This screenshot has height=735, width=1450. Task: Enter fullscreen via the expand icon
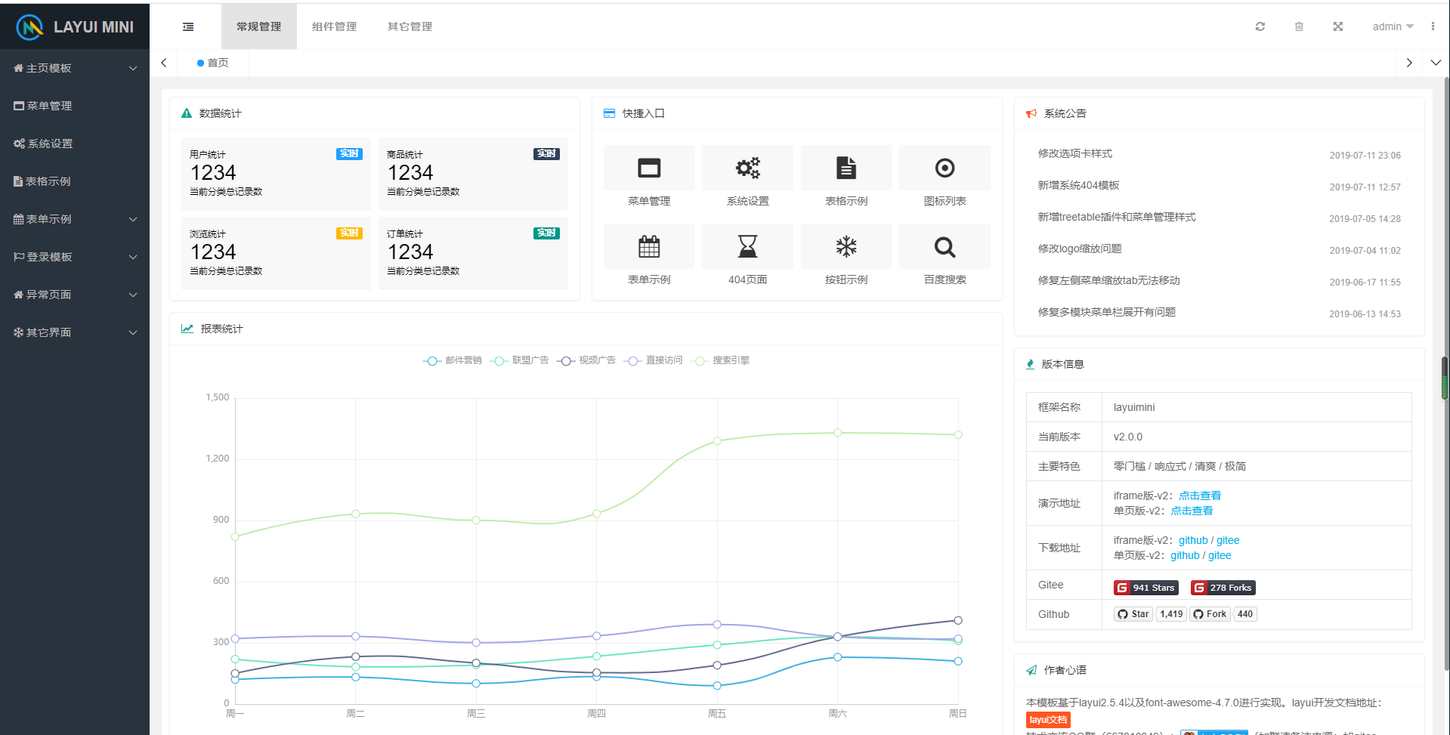pos(1337,26)
